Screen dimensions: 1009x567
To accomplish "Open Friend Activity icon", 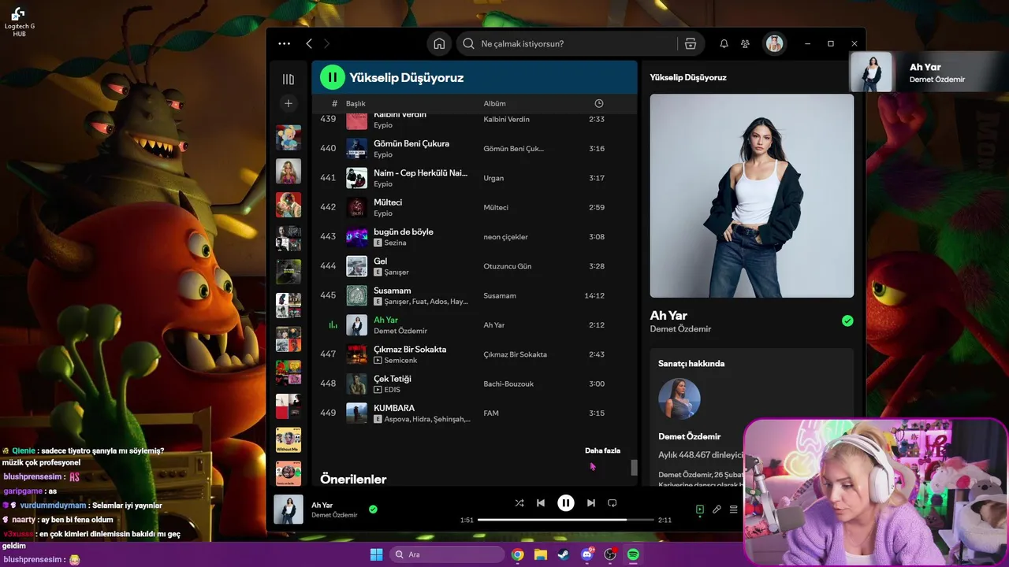I will [x=745, y=43].
